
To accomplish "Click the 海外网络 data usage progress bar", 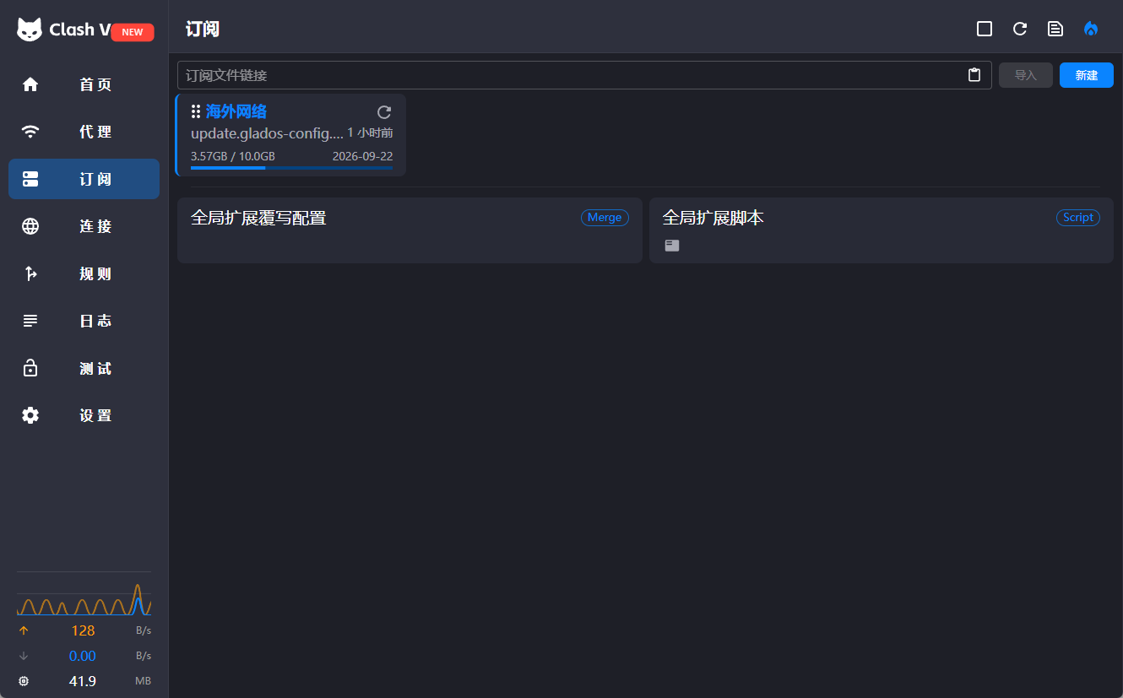I will point(291,168).
